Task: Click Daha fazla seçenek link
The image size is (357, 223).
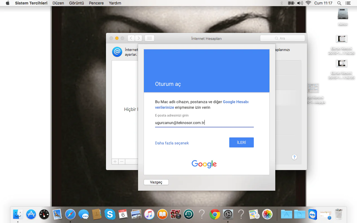Action: [172, 143]
